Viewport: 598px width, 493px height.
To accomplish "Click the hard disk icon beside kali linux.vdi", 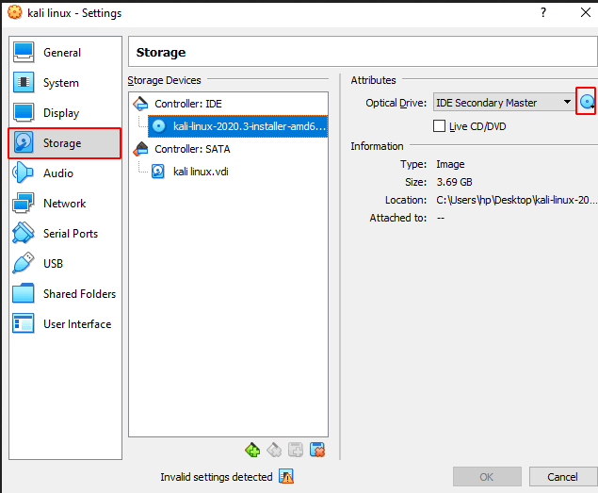I will pos(158,172).
